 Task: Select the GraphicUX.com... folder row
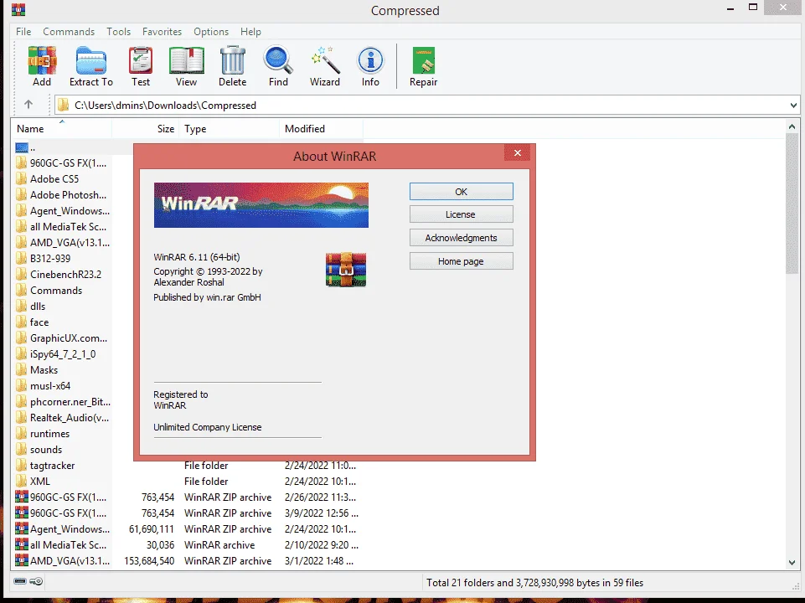tap(62, 338)
